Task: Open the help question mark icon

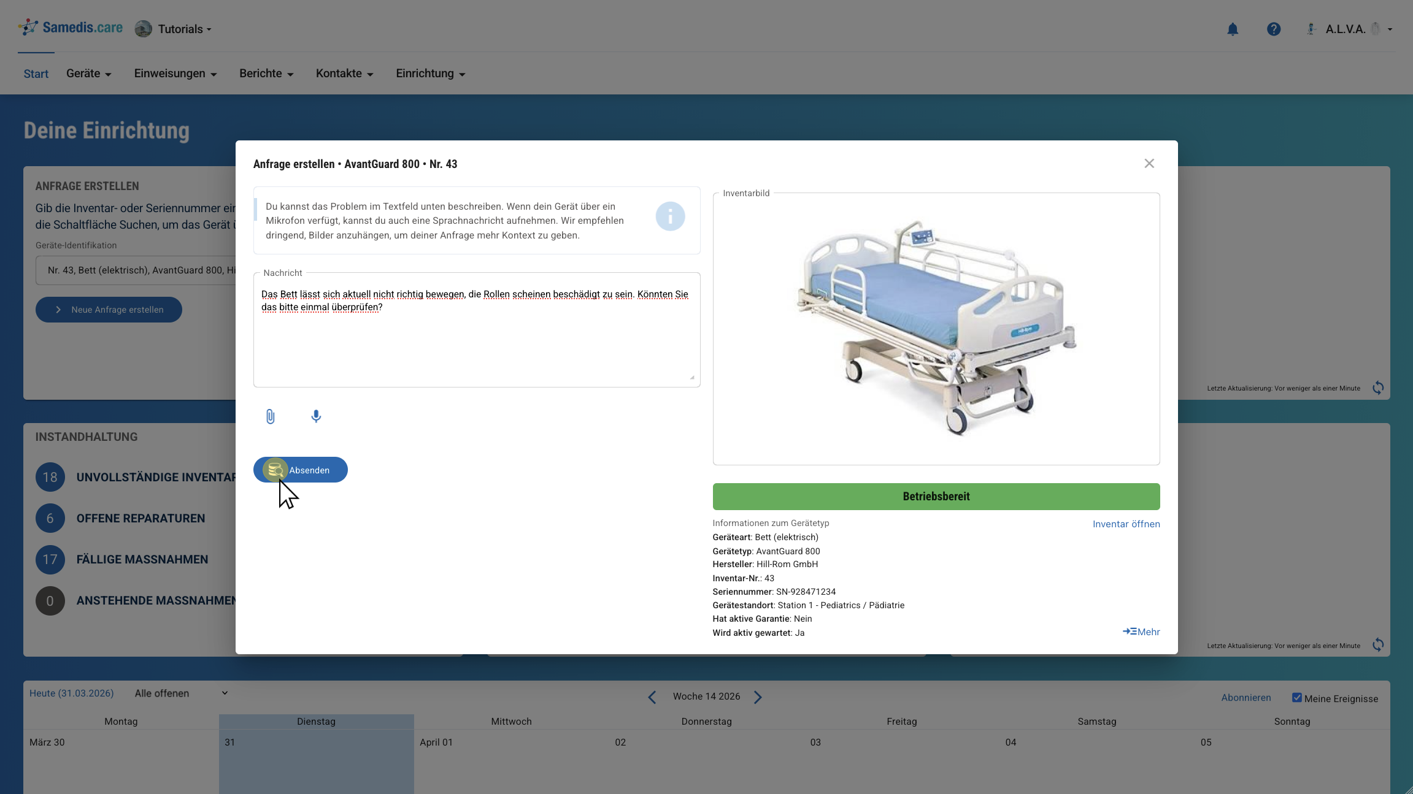Action: [x=1274, y=29]
